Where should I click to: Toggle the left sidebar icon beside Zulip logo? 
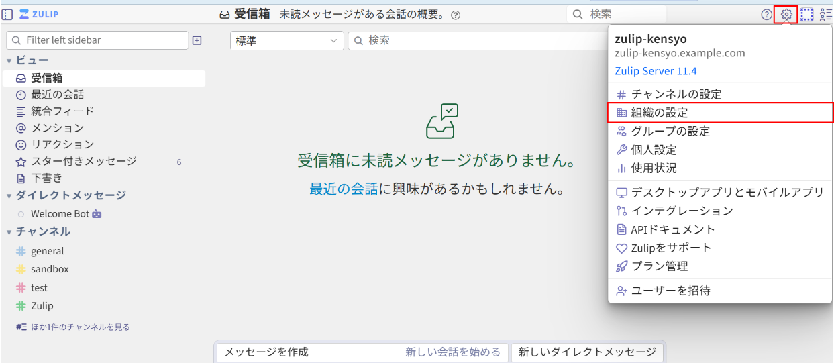coord(7,14)
